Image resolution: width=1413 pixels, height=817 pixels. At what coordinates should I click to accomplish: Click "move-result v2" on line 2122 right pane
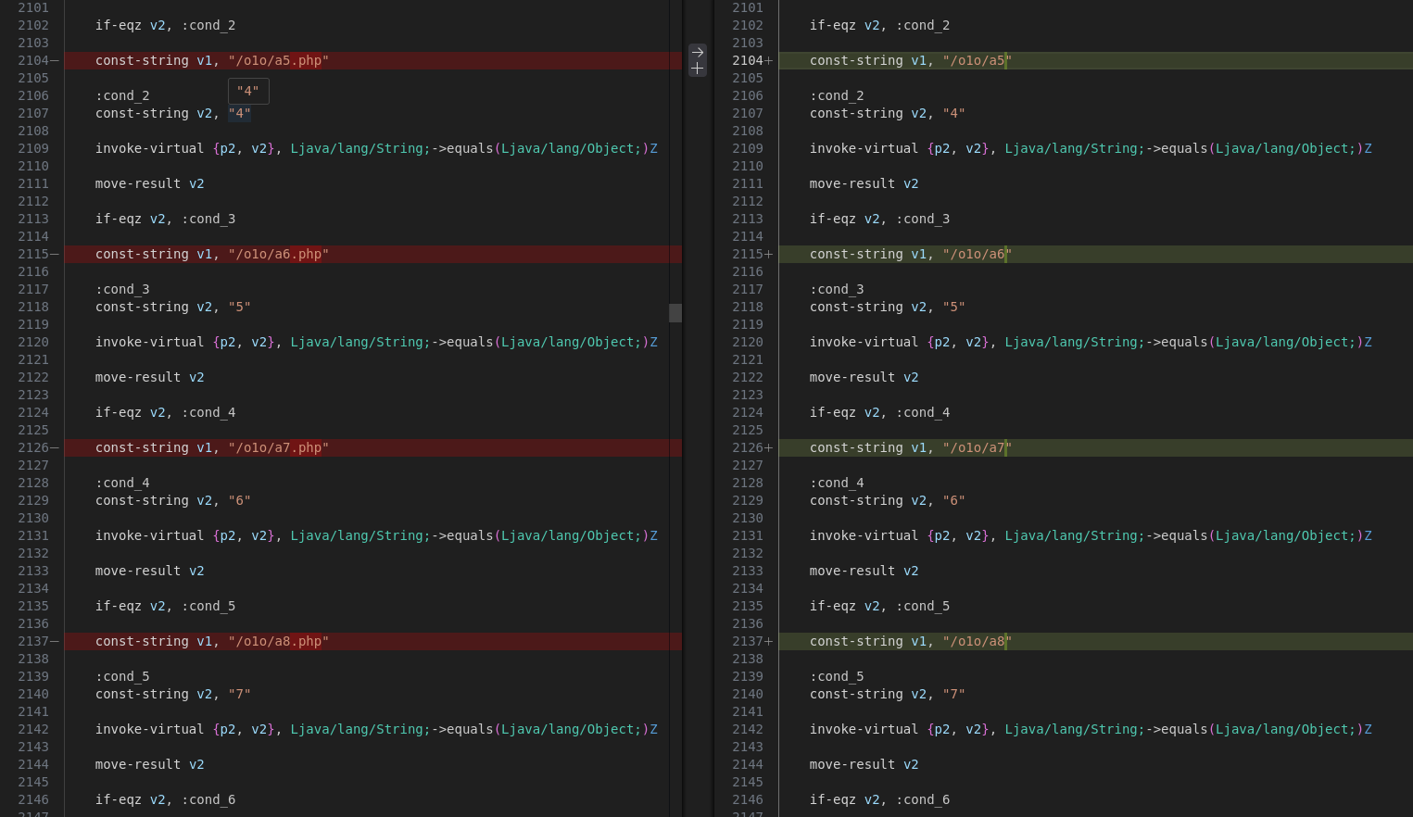[864, 377]
